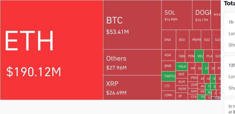Open the A2Z heatmap tile

pyautogui.click(x=206, y=40)
